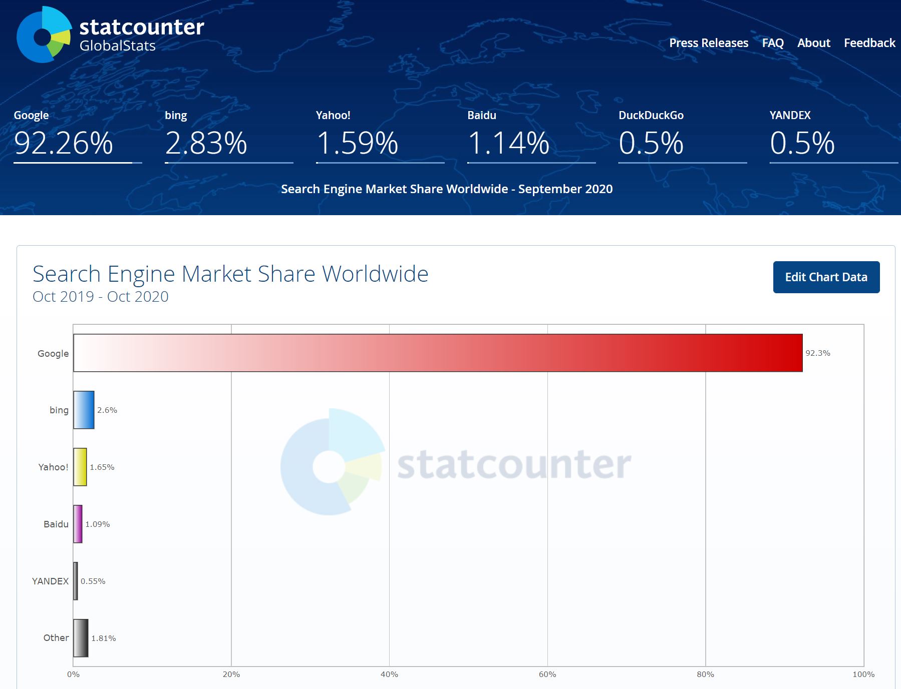Click the blue bing bar in chart

click(84, 410)
